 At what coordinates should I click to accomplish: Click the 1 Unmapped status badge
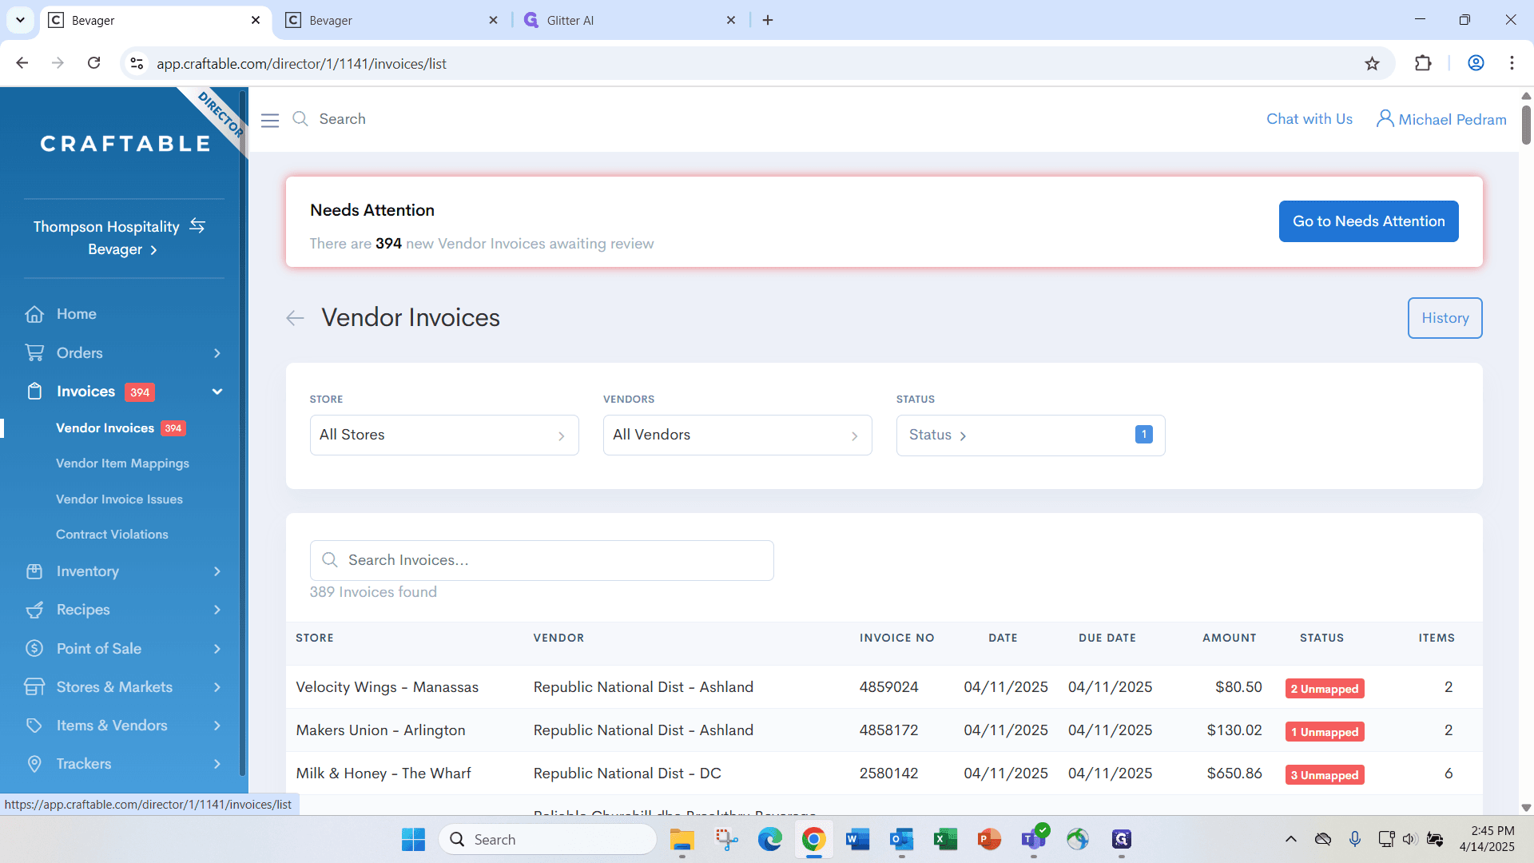(x=1325, y=732)
